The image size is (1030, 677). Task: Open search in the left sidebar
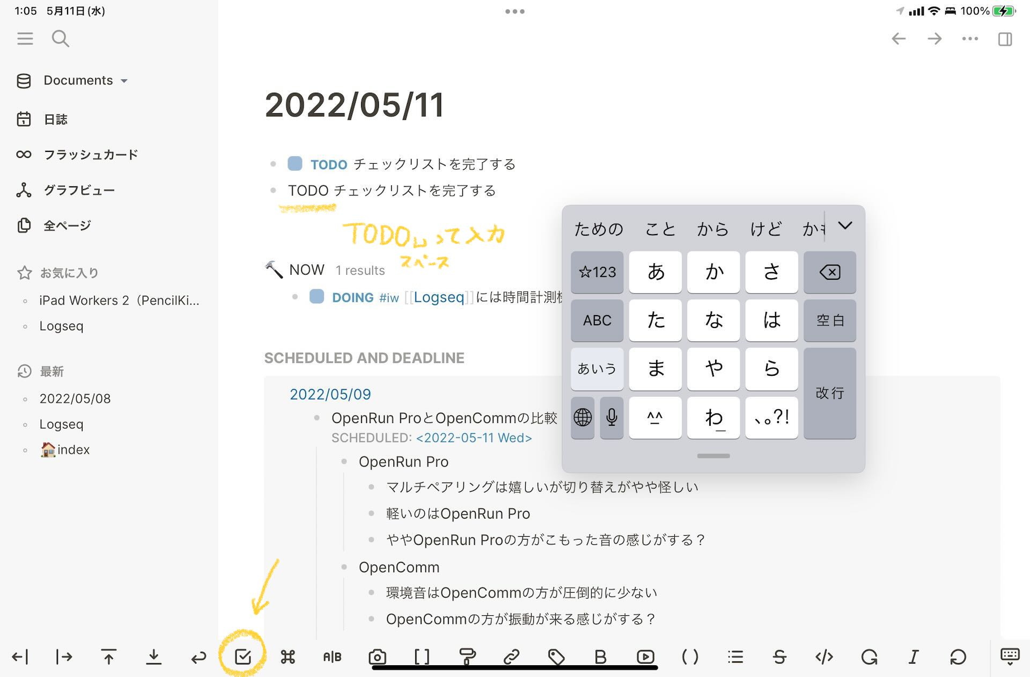pyautogui.click(x=60, y=39)
